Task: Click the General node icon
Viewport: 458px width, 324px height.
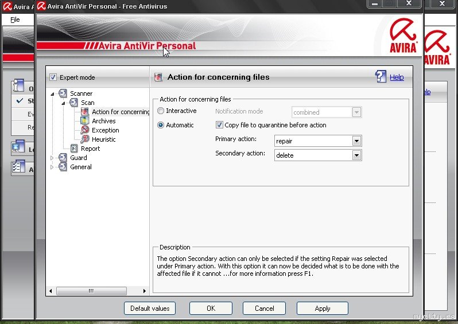Action: click(x=63, y=167)
